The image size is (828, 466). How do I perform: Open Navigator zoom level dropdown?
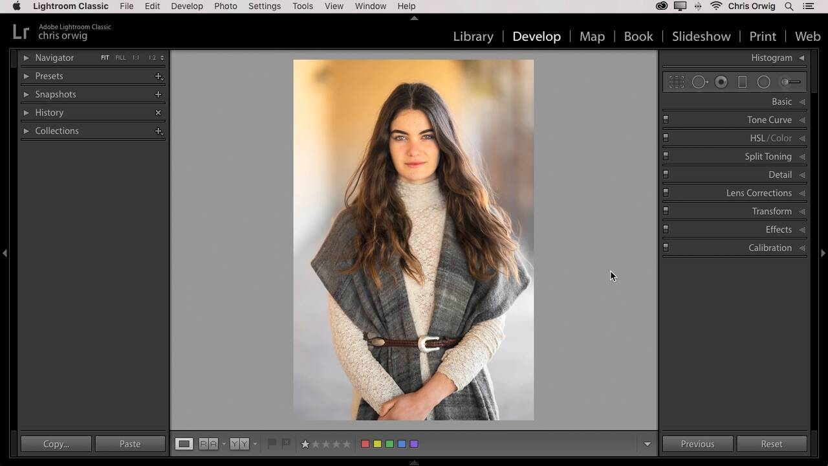(x=162, y=58)
